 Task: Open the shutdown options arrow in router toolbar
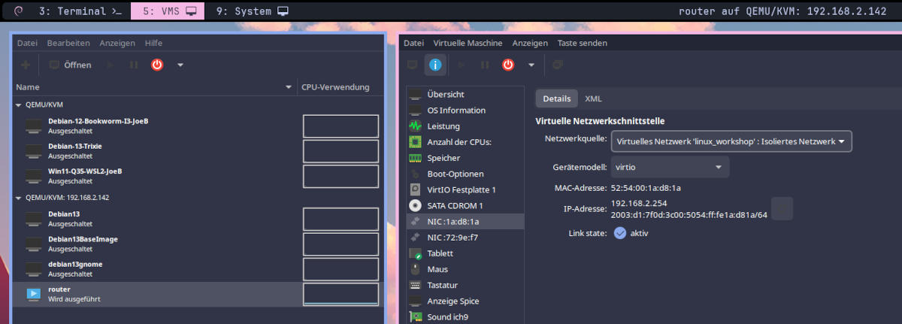coord(531,65)
